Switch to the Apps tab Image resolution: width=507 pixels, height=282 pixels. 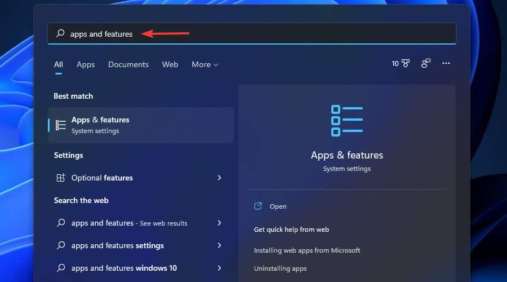click(x=86, y=64)
